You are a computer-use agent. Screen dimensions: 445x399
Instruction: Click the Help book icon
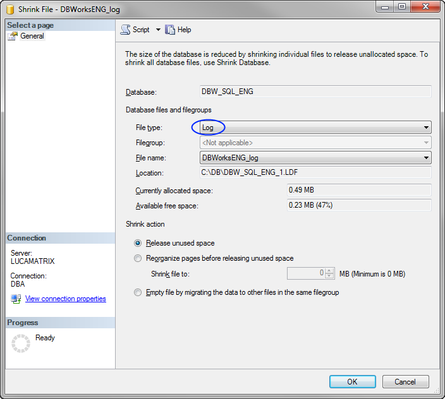coord(170,30)
